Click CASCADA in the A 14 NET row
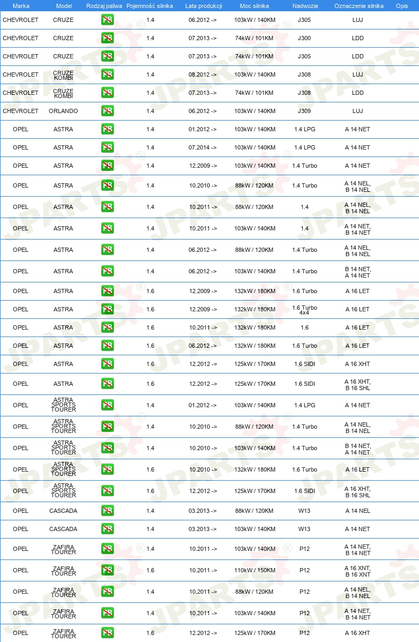The width and height of the screenshot is (419, 642). point(63,529)
